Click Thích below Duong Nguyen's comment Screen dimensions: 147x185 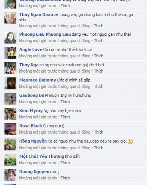[65, 178]
